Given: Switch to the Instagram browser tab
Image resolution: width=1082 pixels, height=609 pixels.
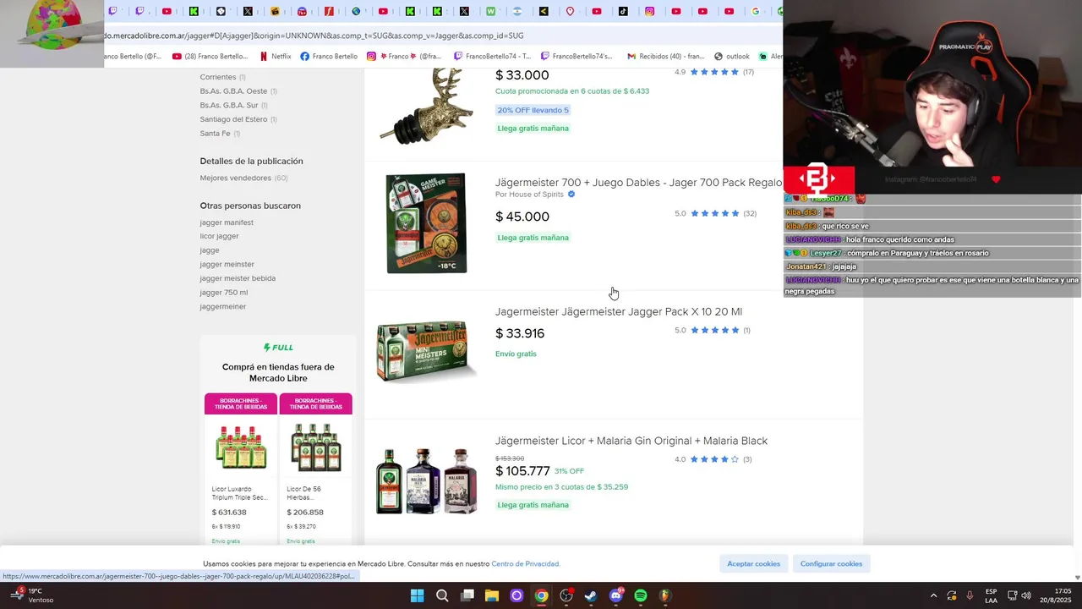Looking at the screenshot, I should pos(649,12).
